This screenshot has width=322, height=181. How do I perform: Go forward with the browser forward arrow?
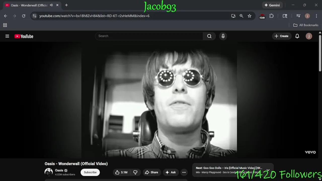point(15,16)
